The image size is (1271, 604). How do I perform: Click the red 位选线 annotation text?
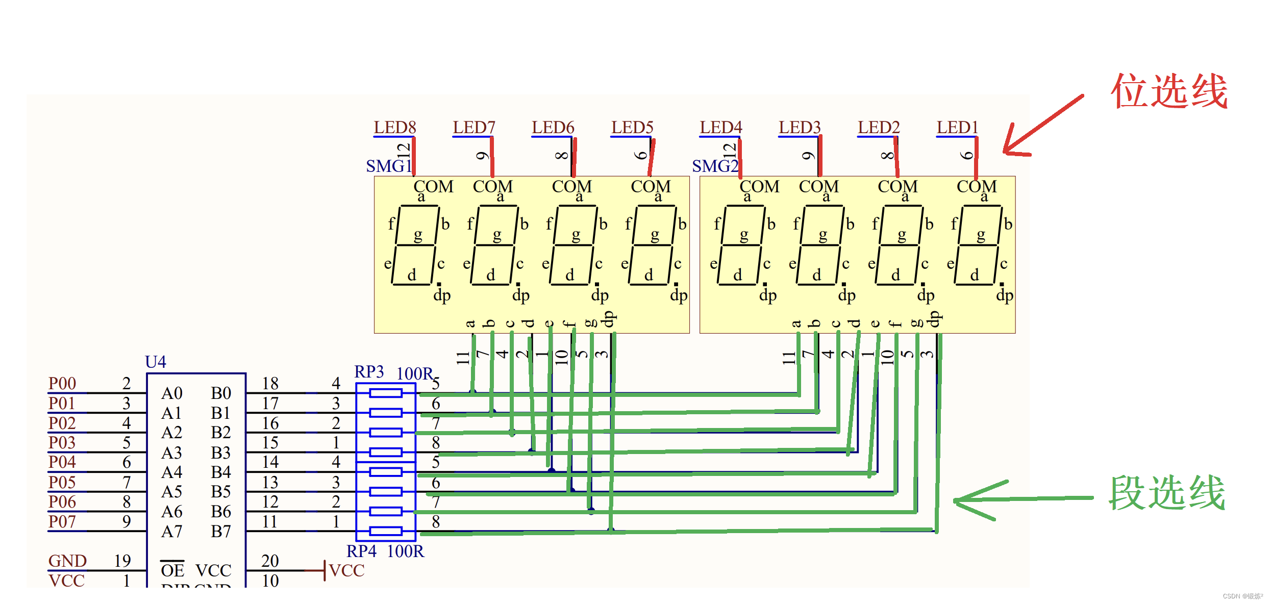click(x=1168, y=91)
